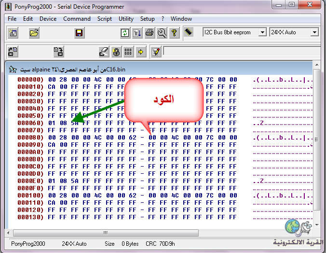Click the Size 0 Bytes status entry
The width and height of the screenshot is (326, 253).
122,244
